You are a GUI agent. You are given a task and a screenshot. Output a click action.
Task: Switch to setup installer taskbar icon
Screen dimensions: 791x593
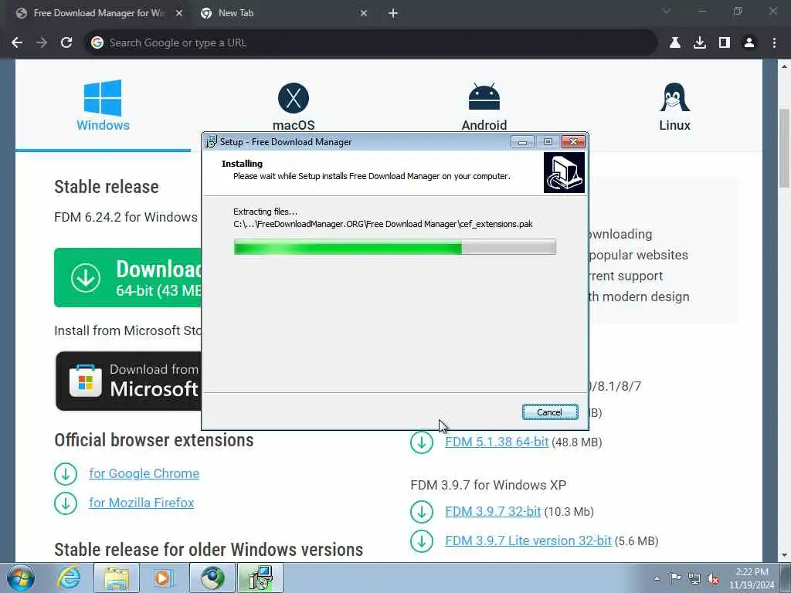pos(260,578)
